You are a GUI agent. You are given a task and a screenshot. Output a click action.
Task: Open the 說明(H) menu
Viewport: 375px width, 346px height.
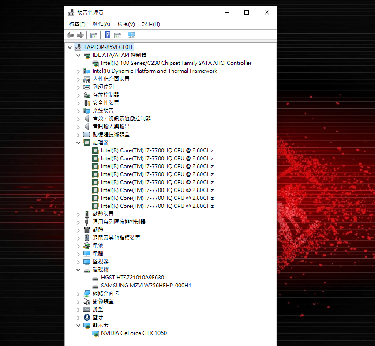coord(151,24)
